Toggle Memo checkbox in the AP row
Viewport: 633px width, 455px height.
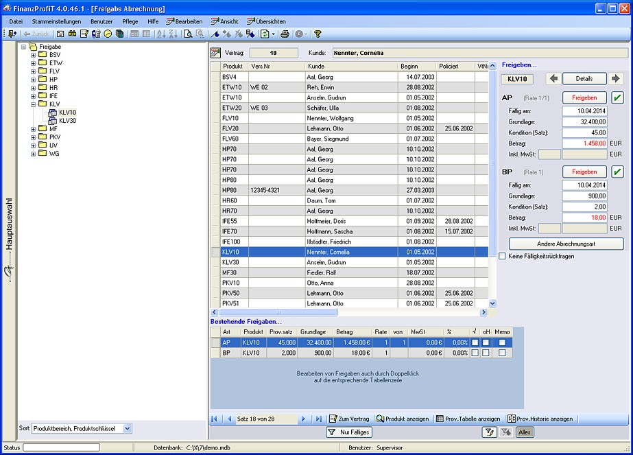(x=502, y=342)
